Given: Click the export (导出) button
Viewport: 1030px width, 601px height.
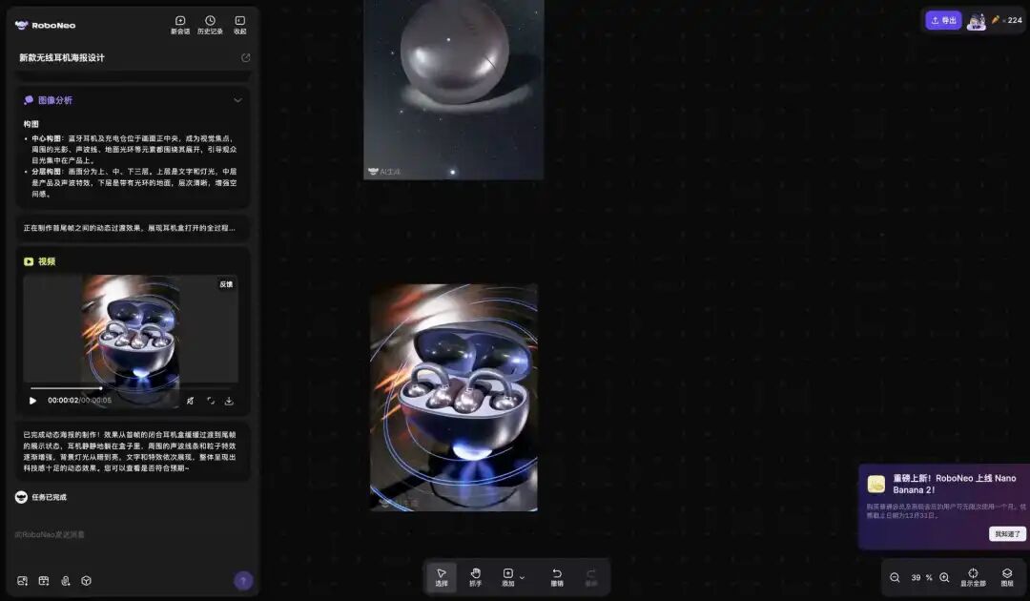Looking at the screenshot, I should pos(942,20).
